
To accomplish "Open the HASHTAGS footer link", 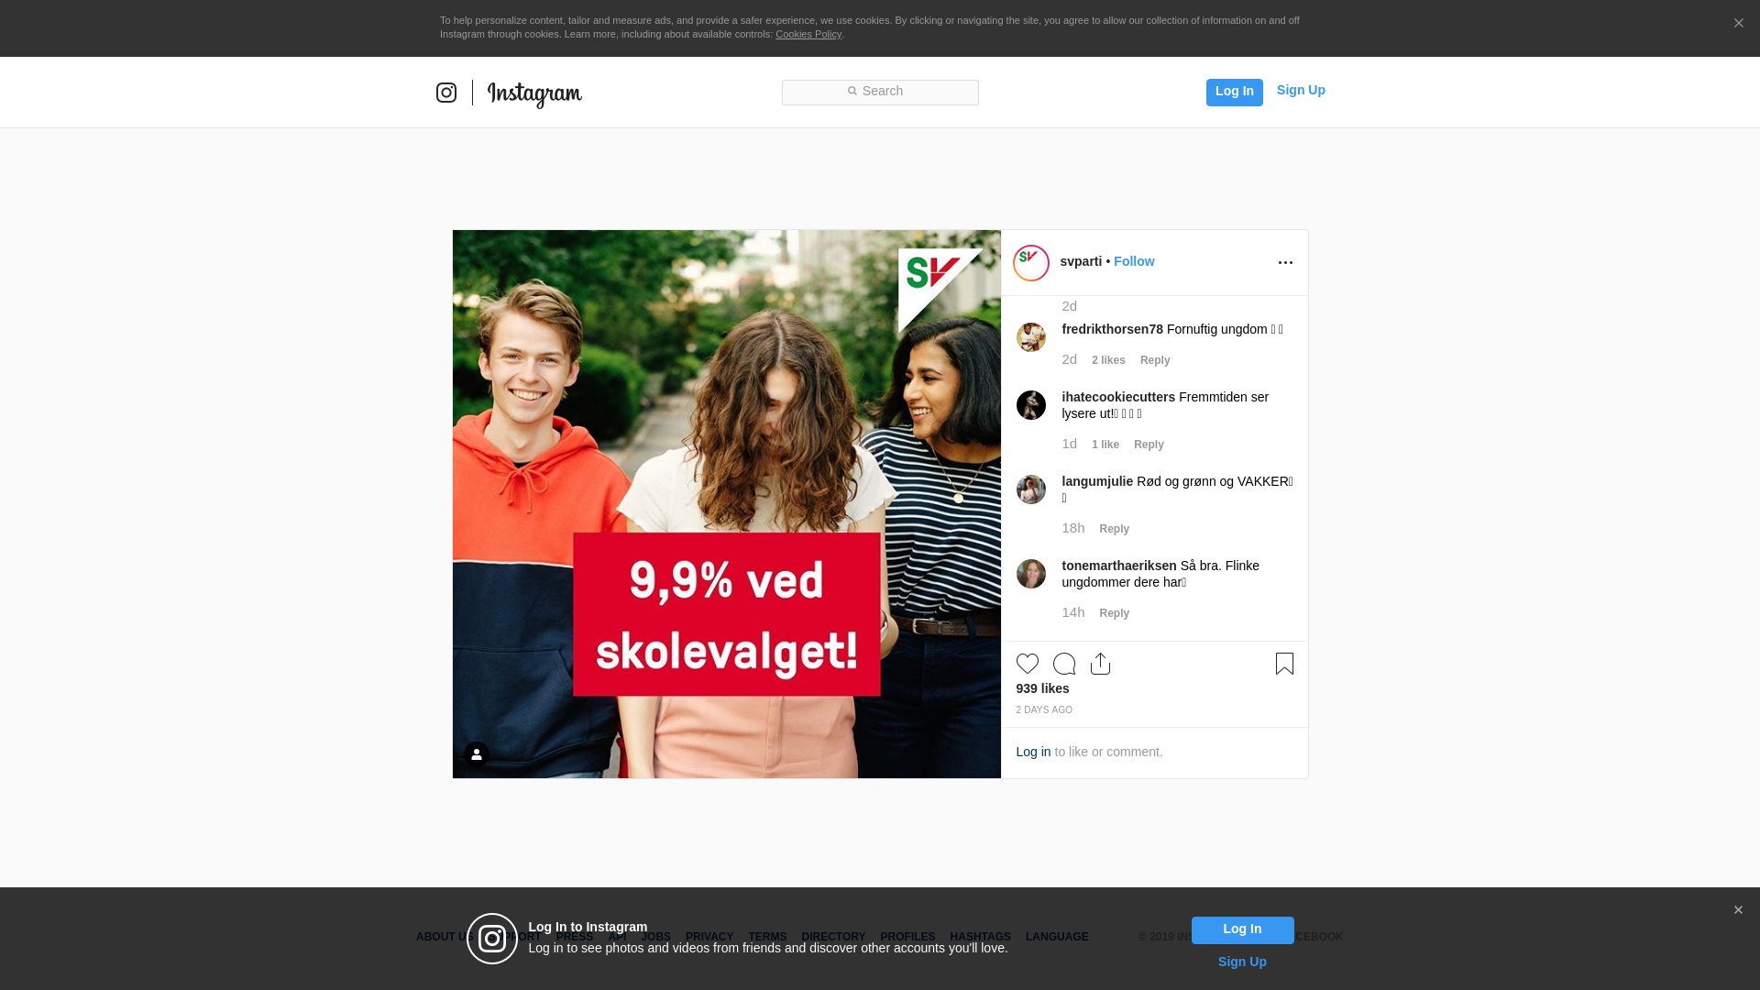I will click(x=980, y=937).
